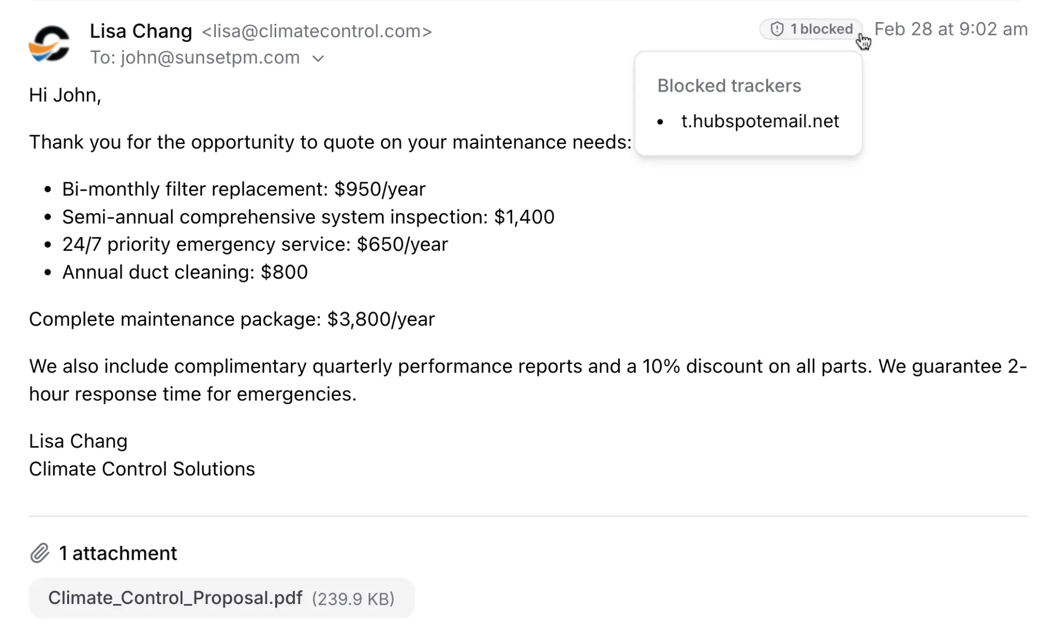This screenshot has width=1057, height=636.
Task: Click the 'Annual duct cleaning: $800' line
Action: pos(185,272)
